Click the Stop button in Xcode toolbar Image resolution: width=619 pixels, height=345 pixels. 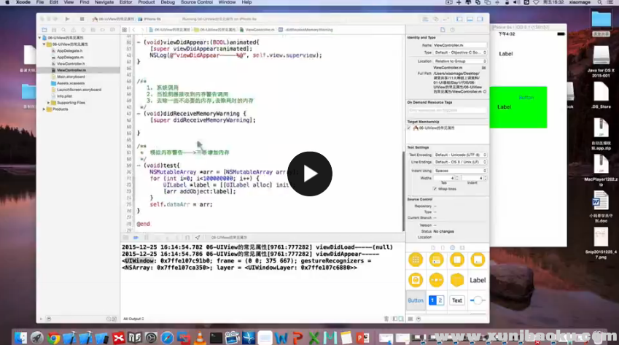(x=80, y=18)
